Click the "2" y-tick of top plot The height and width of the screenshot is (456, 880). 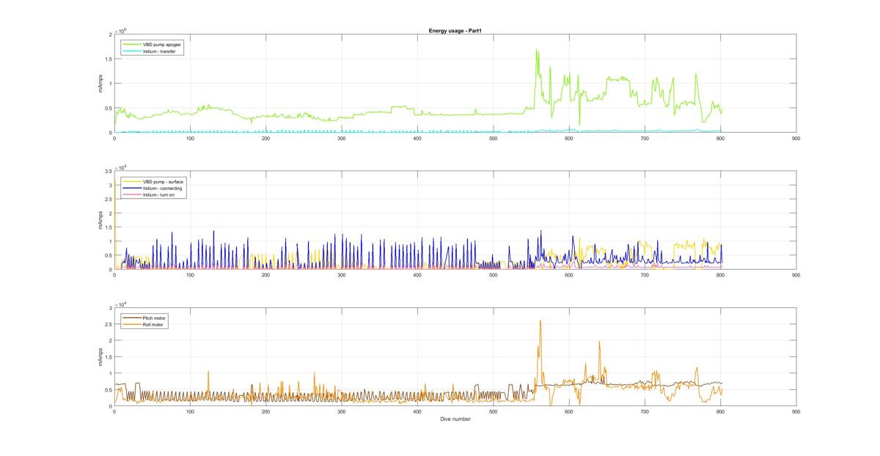coord(111,34)
